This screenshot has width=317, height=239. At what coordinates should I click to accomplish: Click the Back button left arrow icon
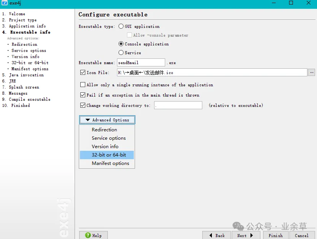coord(211,235)
